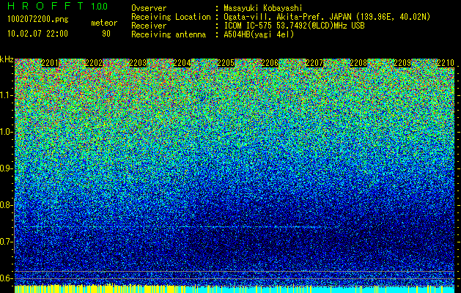Click the observer name Masayuki Kobayashi
The width and height of the screenshot is (461, 293).
click(x=263, y=8)
